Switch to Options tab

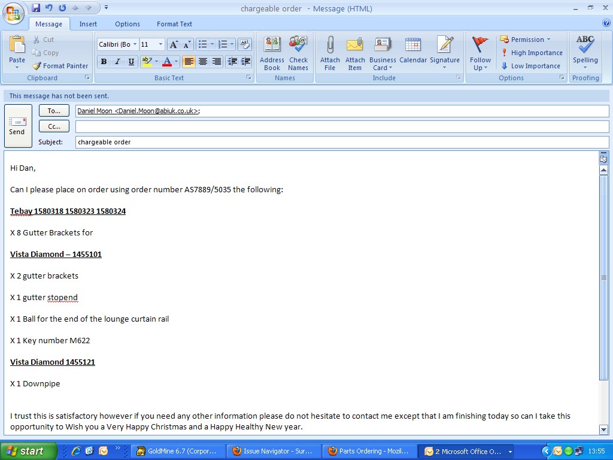click(127, 24)
